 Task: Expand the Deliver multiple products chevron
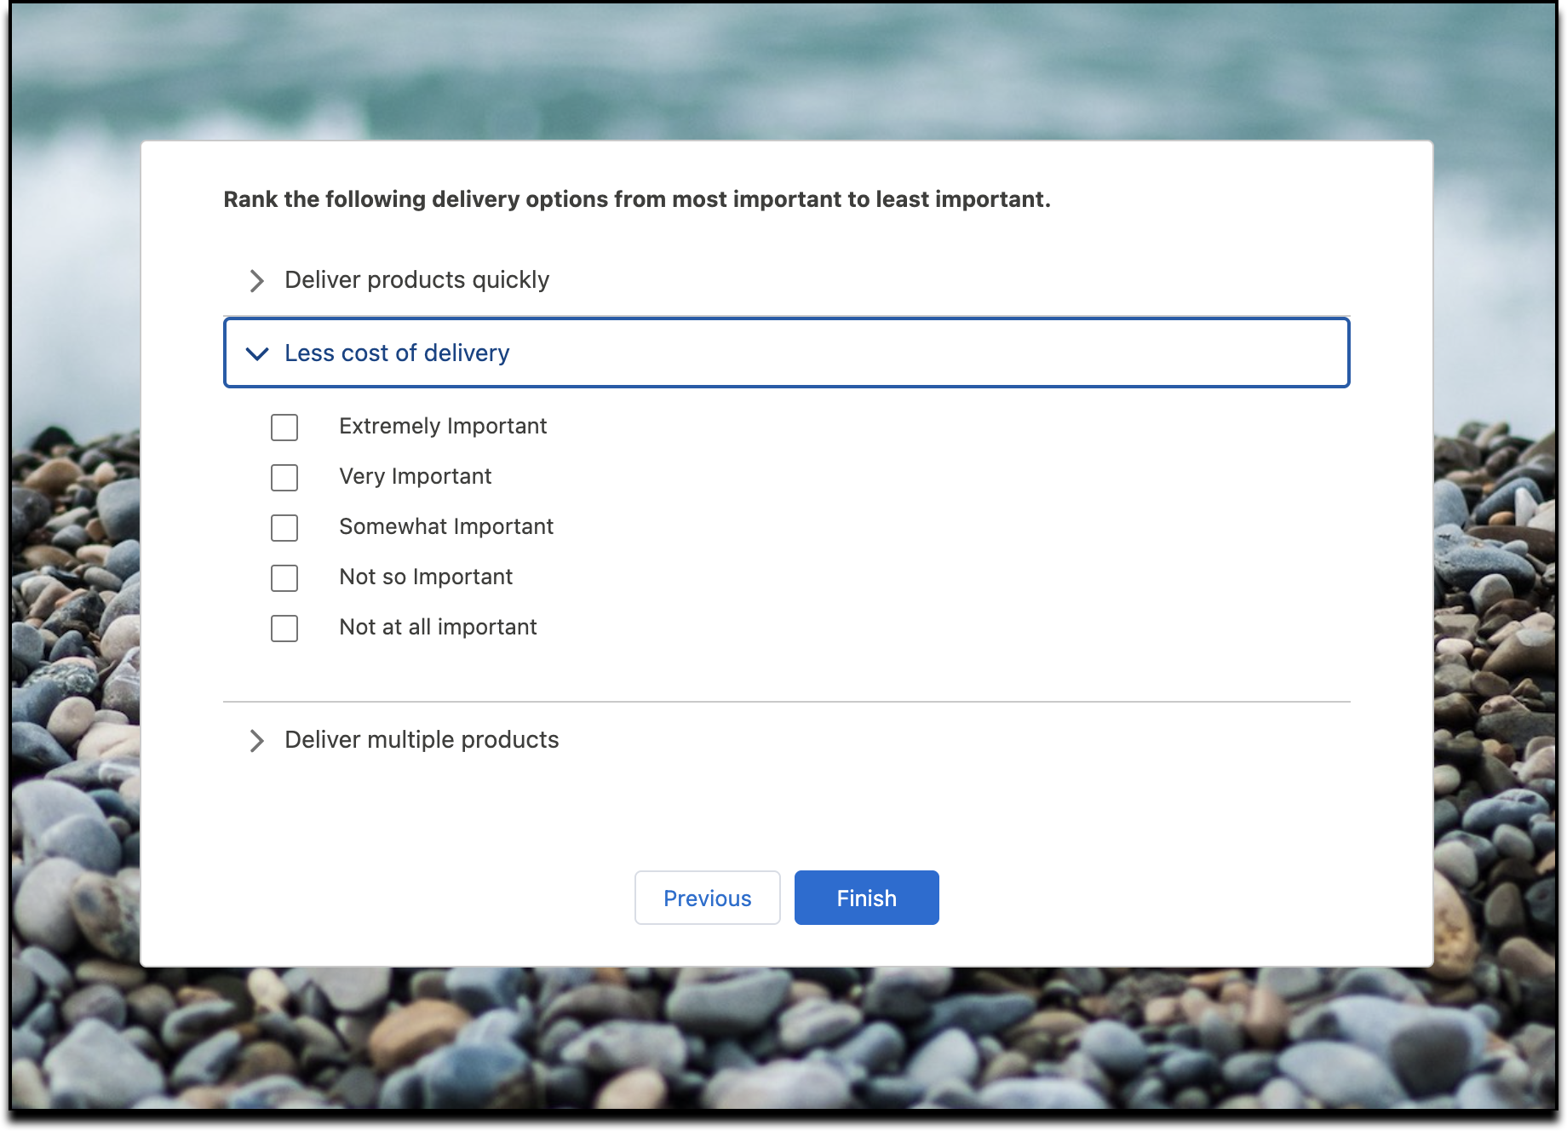(x=256, y=741)
